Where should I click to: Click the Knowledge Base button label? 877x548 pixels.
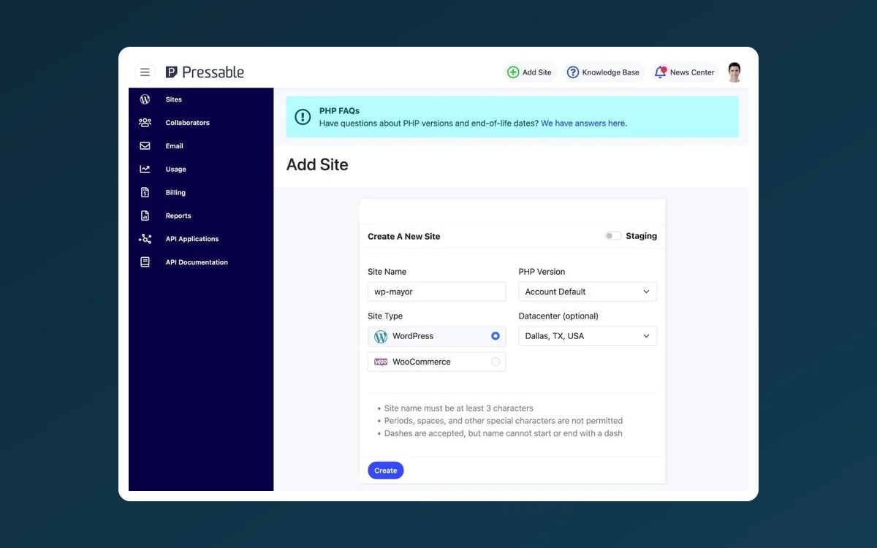611,72
